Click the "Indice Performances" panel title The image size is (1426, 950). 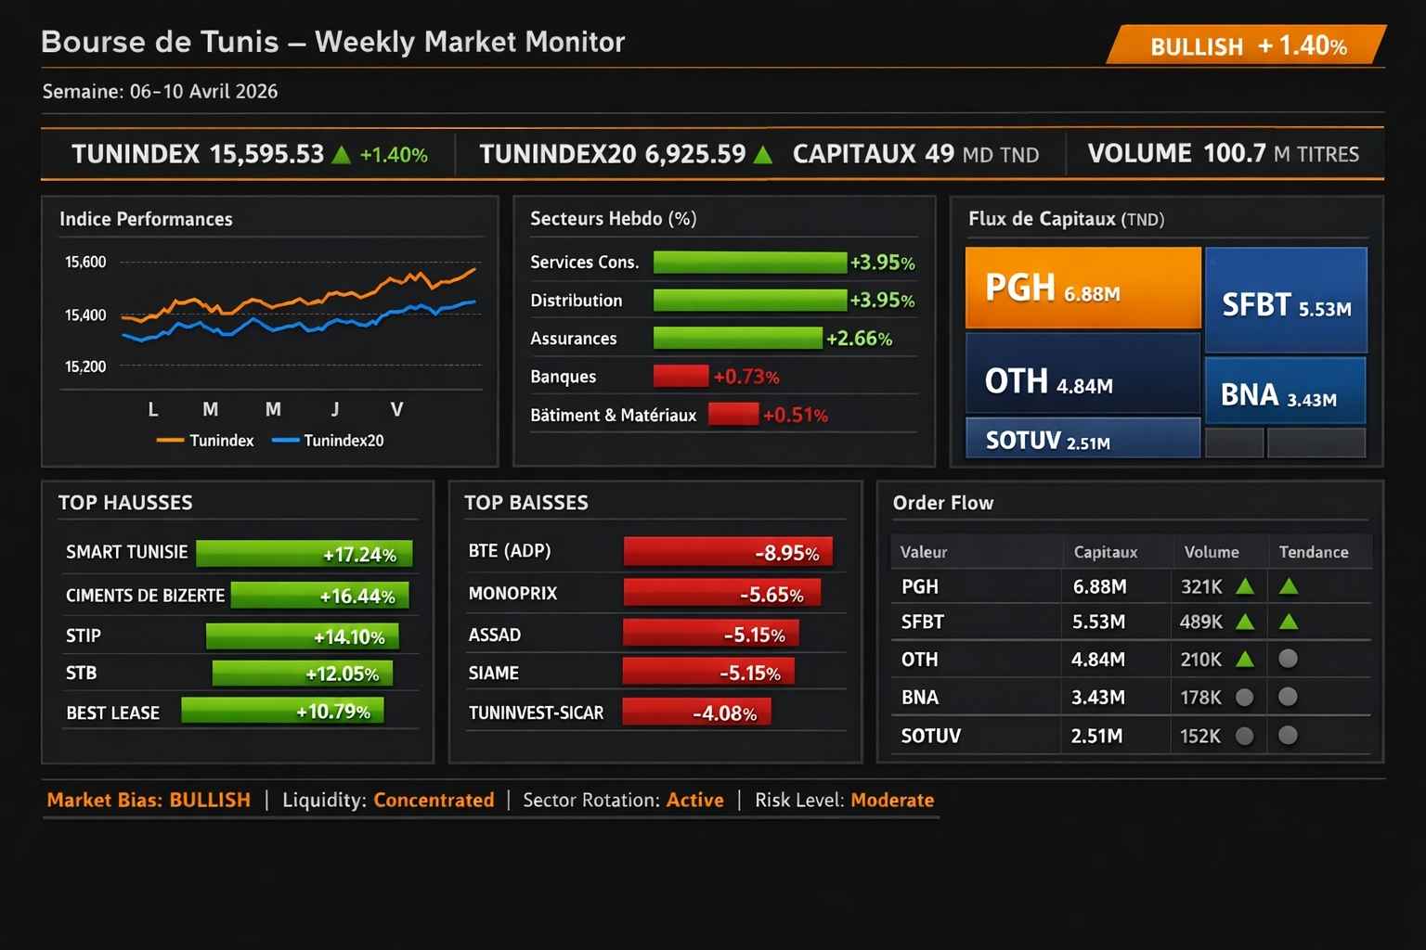pyautogui.click(x=146, y=219)
